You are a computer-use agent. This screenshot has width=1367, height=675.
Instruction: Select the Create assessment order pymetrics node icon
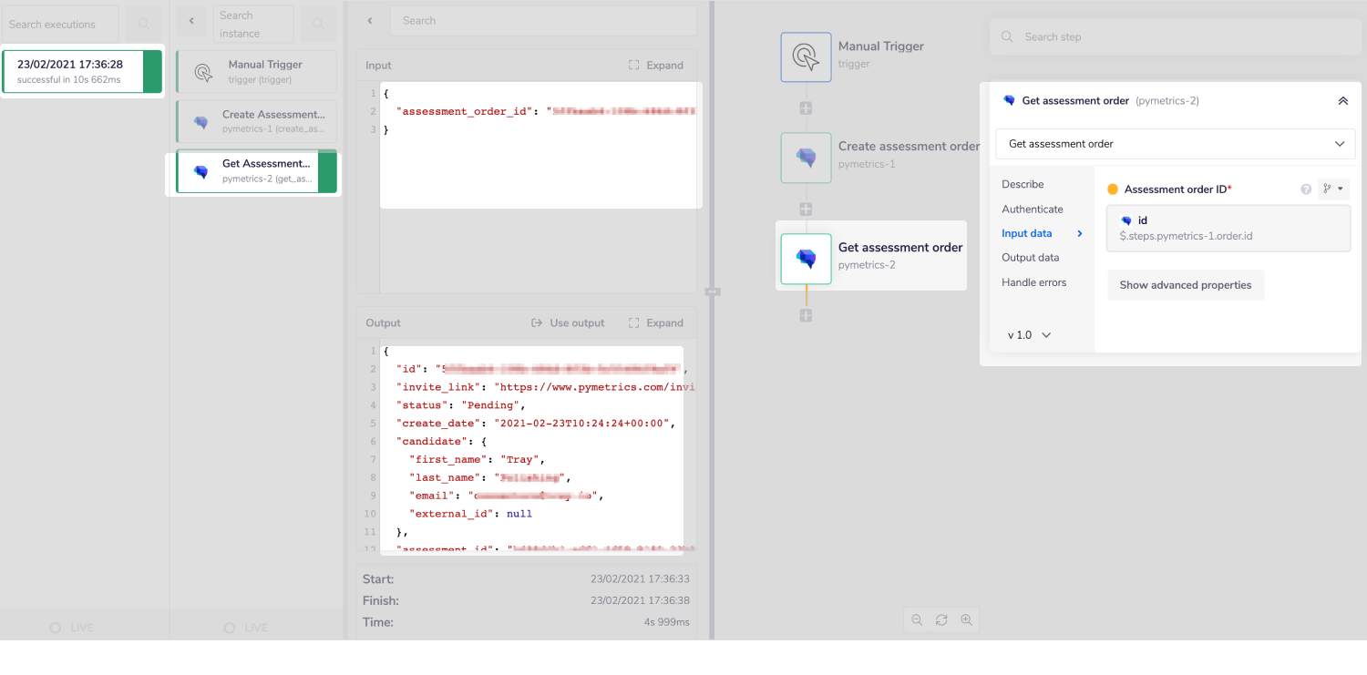click(x=806, y=158)
